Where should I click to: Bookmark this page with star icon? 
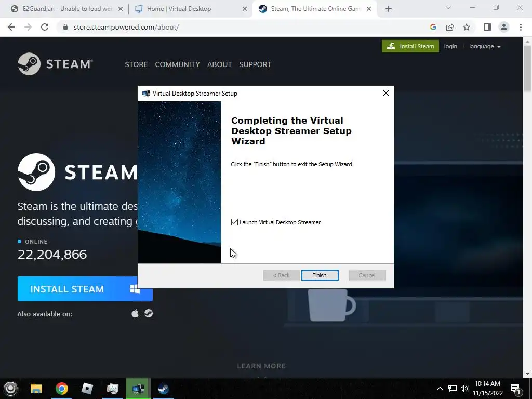[467, 27]
